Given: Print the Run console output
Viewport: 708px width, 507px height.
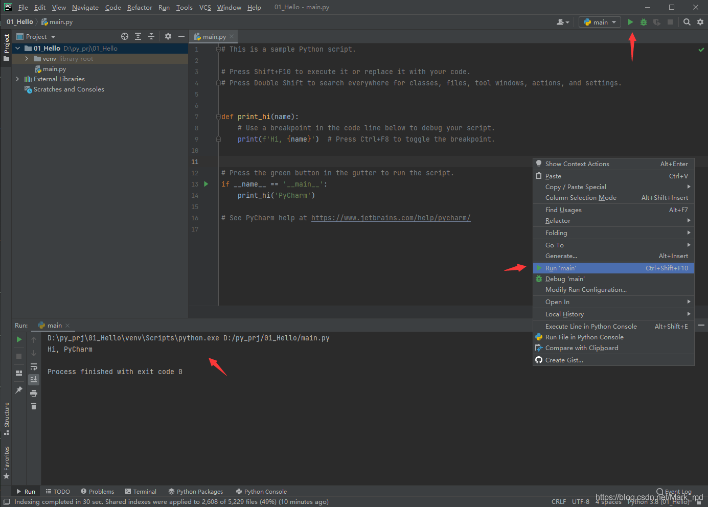Looking at the screenshot, I should point(34,393).
